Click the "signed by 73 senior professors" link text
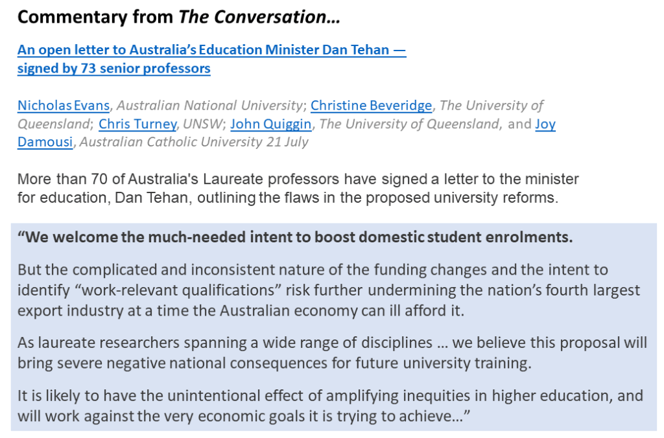664x438 pixels. click(113, 68)
